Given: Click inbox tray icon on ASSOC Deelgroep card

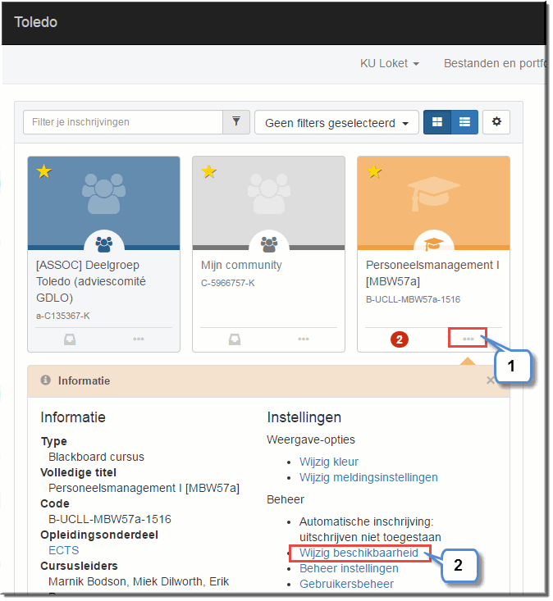Looking at the screenshot, I should tap(70, 339).
